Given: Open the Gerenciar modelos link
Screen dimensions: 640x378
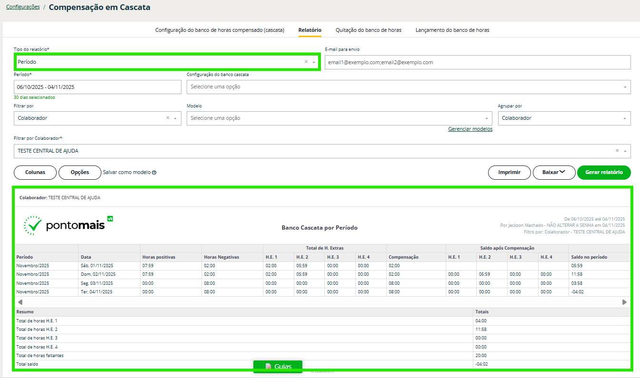Looking at the screenshot, I should (x=470, y=129).
